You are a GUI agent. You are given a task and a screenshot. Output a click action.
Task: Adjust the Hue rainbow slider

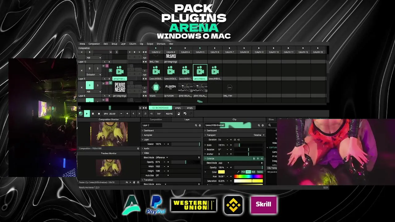click(x=248, y=177)
